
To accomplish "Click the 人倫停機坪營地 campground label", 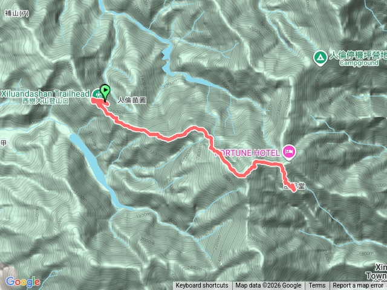I will pos(358,55).
